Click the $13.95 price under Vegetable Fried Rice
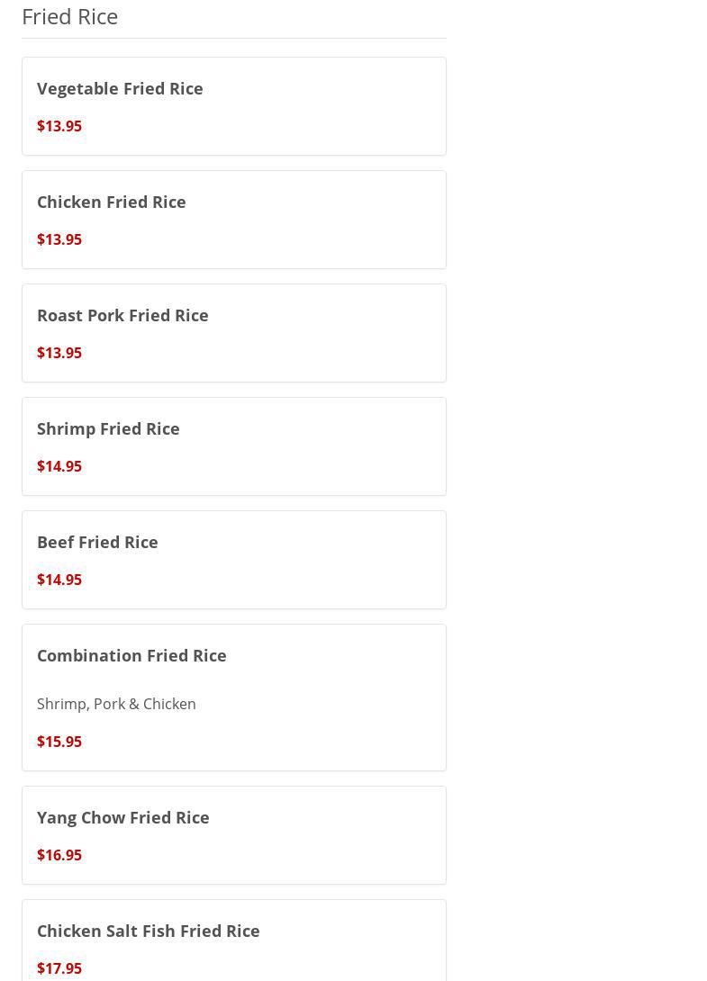This screenshot has height=981, width=707. (59, 126)
